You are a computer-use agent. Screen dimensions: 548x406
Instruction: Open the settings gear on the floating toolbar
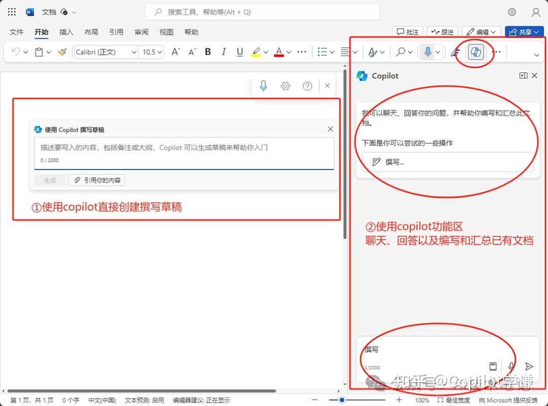(x=285, y=85)
